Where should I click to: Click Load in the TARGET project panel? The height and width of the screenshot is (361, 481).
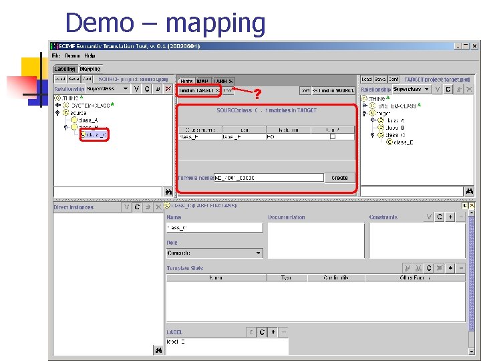[x=367, y=79]
